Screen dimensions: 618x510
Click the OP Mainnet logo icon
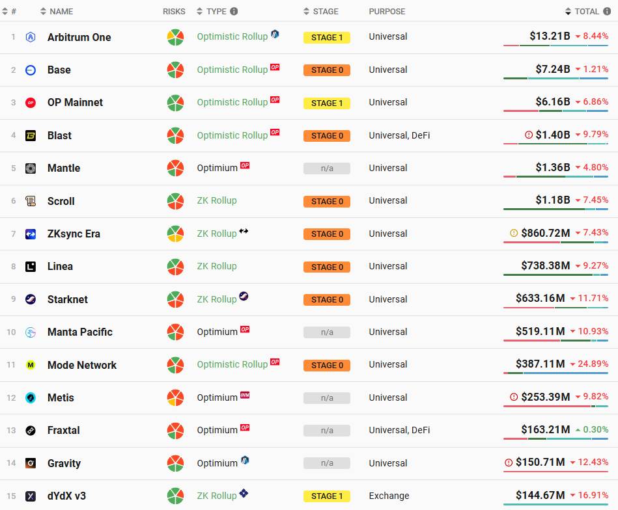(31, 103)
